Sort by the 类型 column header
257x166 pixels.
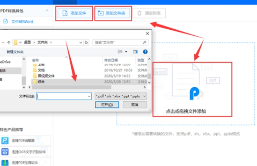tap(141, 60)
